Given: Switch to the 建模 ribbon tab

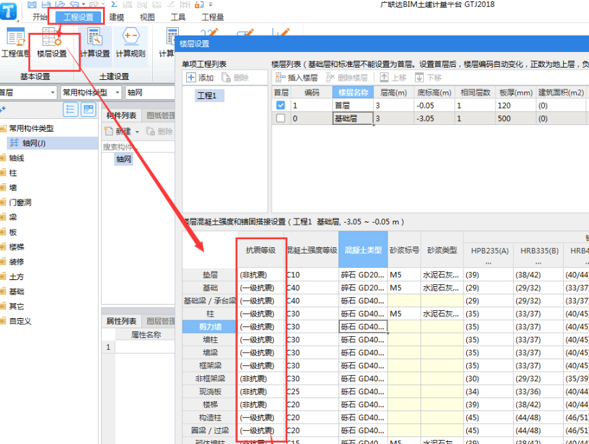Looking at the screenshot, I should [x=117, y=17].
